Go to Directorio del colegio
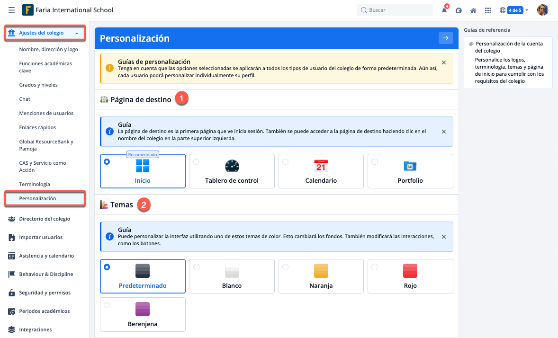This screenshot has height=338, width=558. click(x=45, y=219)
